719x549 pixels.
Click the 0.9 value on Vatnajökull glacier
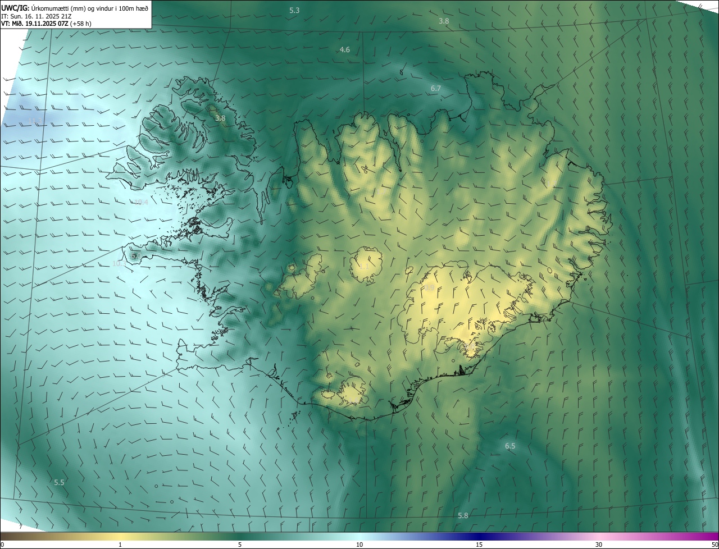(x=429, y=288)
